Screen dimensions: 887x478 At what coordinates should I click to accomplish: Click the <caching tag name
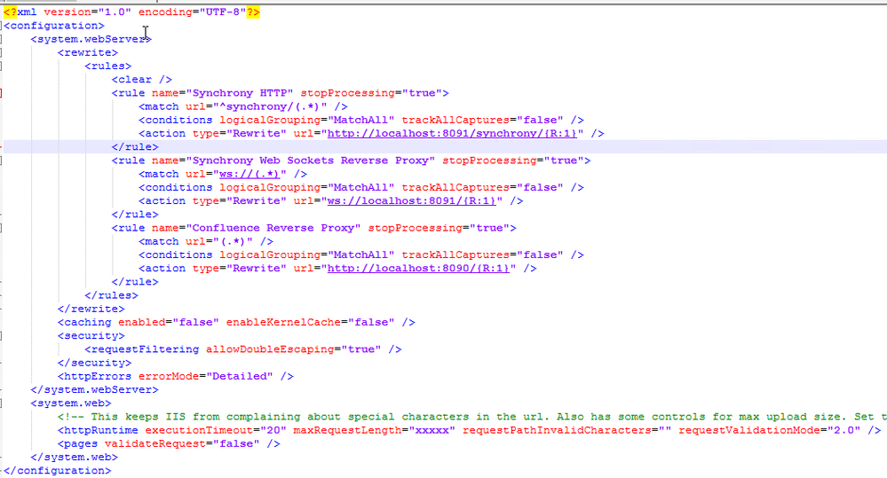click(84, 322)
